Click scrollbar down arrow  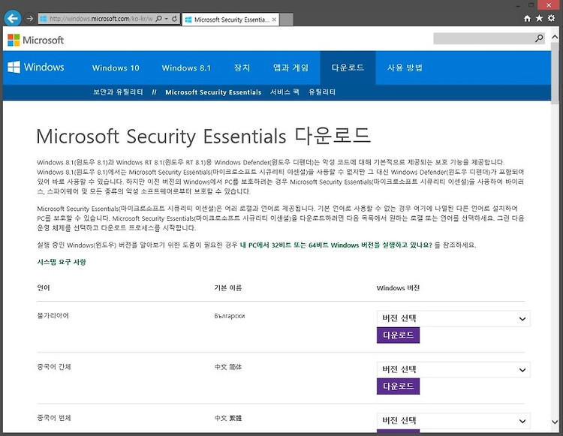[x=555, y=422]
